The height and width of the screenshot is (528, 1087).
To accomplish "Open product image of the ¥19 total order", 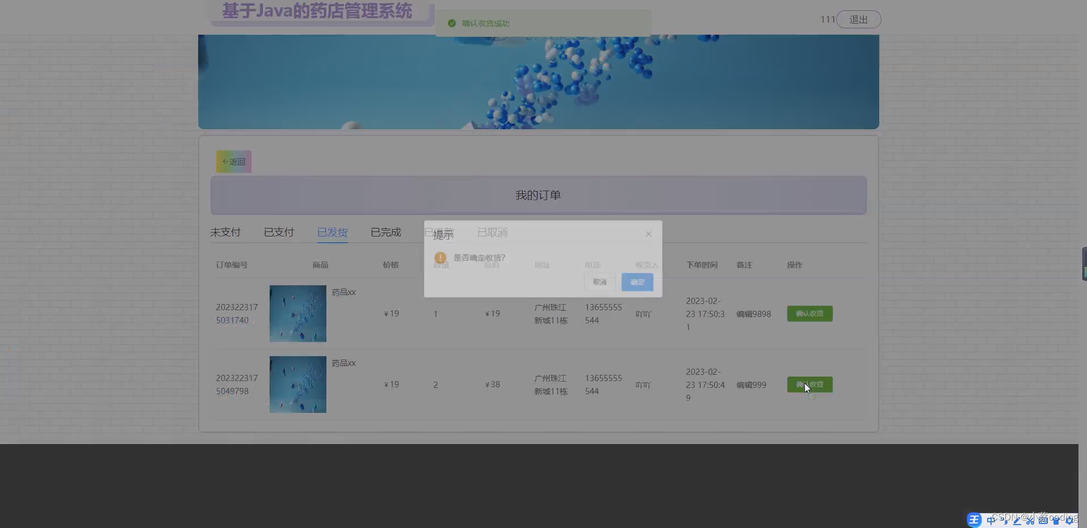I will 298,314.
